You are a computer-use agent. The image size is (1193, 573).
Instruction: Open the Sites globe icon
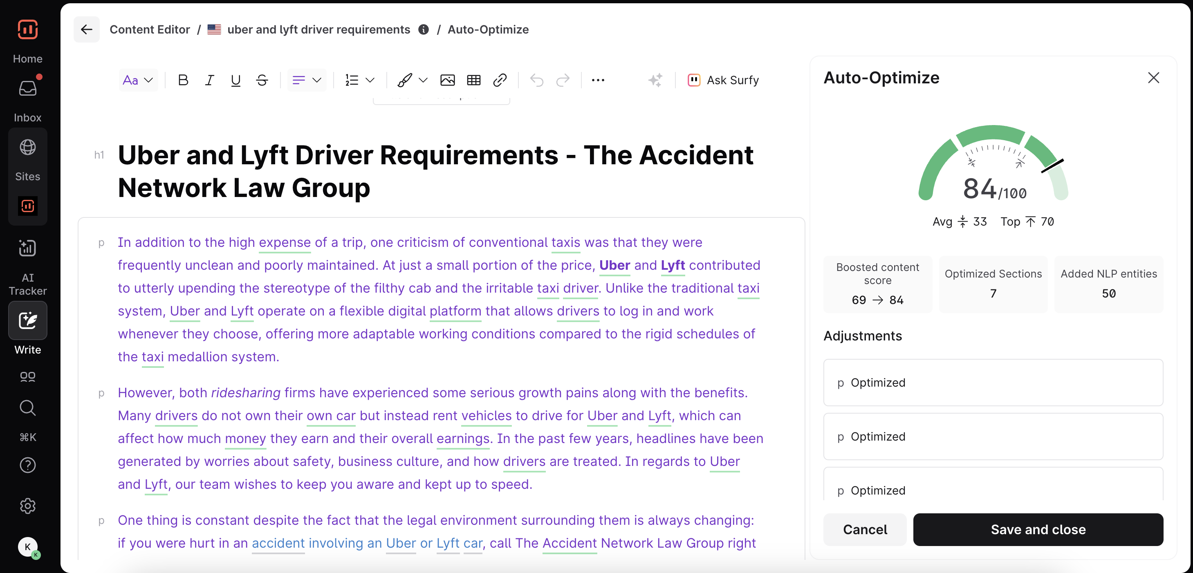pos(27,147)
